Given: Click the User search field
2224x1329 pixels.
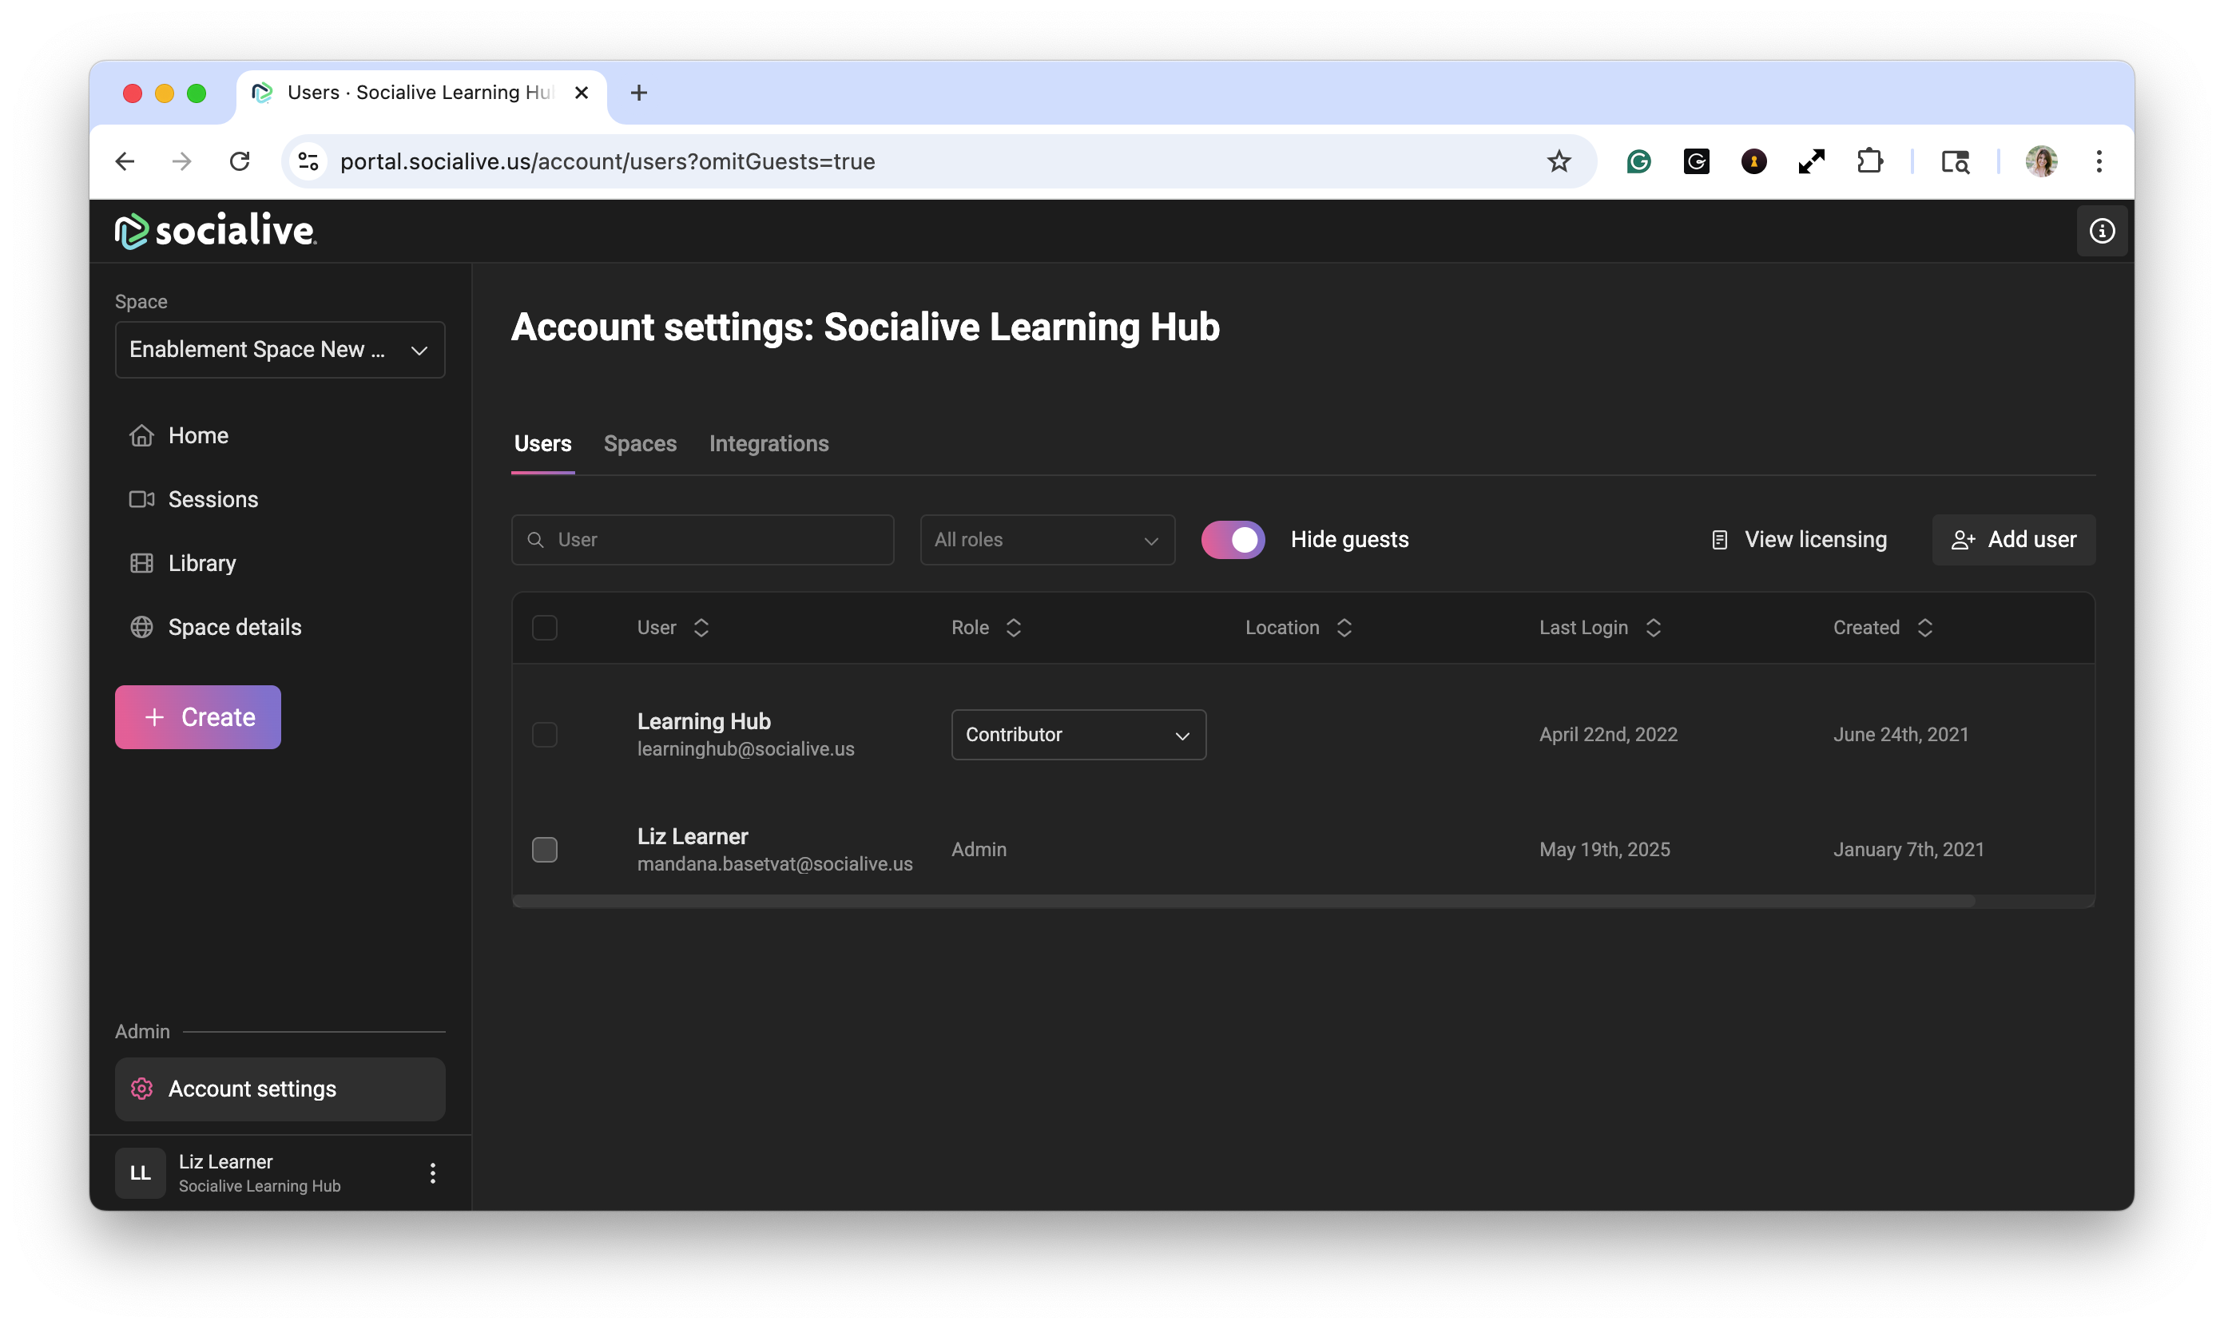Looking at the screenshot, I should [702, 540].
